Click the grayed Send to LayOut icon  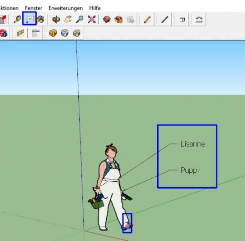(131, 20)
